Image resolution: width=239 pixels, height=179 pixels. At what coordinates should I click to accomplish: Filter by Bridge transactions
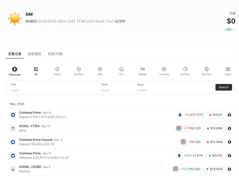143,69
